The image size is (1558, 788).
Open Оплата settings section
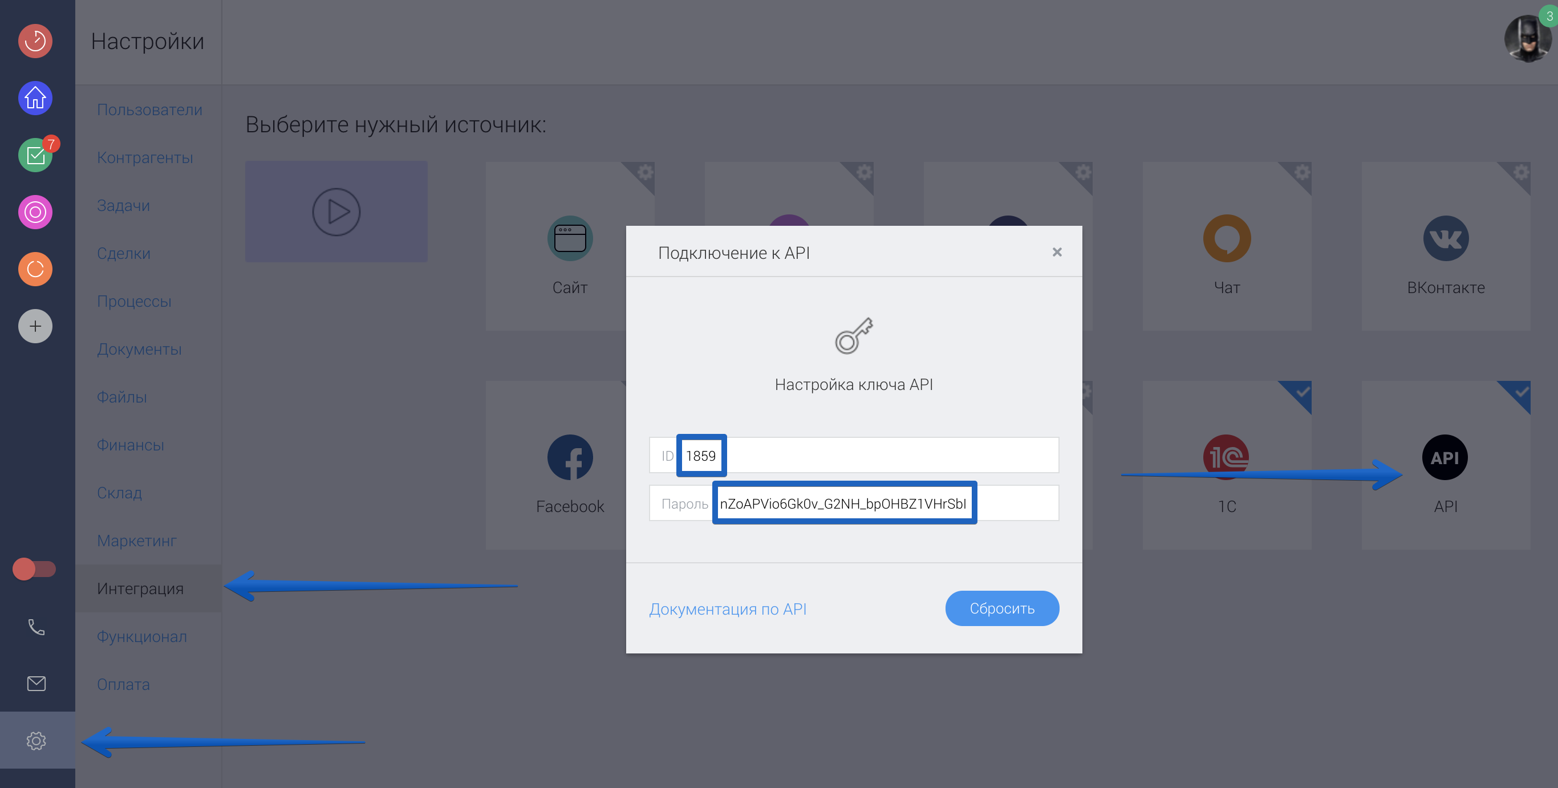[123, 684]
